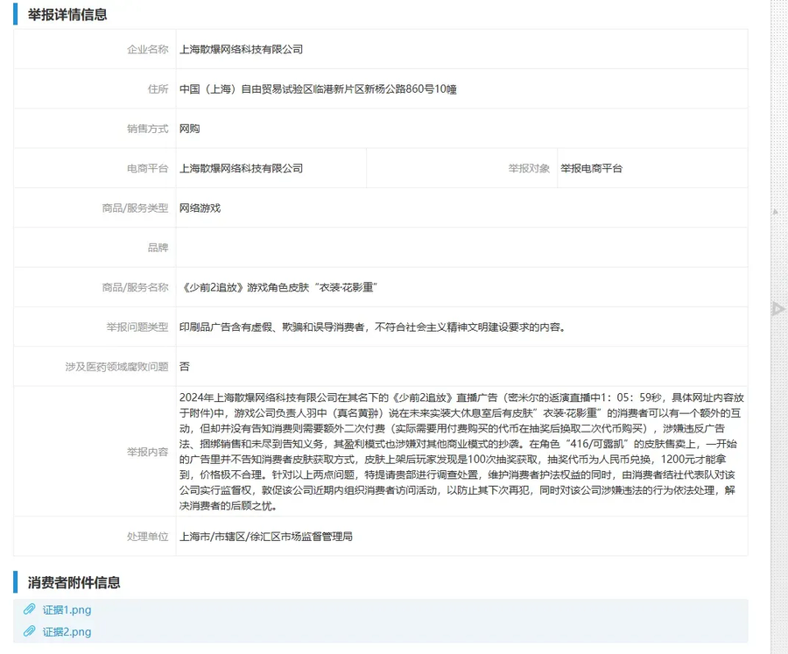Click the handling unit 上海市/市辖区/徐汇区市场监督管理局

click(x=266, y=537)
